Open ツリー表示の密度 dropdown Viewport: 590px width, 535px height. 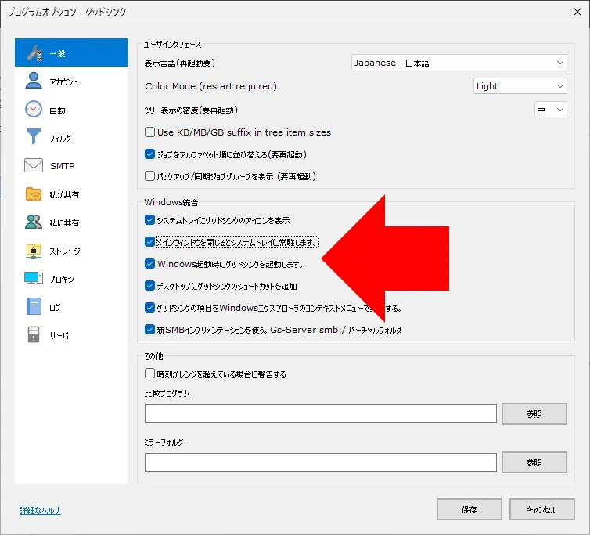pyautogui.click(x=551, y=110)
